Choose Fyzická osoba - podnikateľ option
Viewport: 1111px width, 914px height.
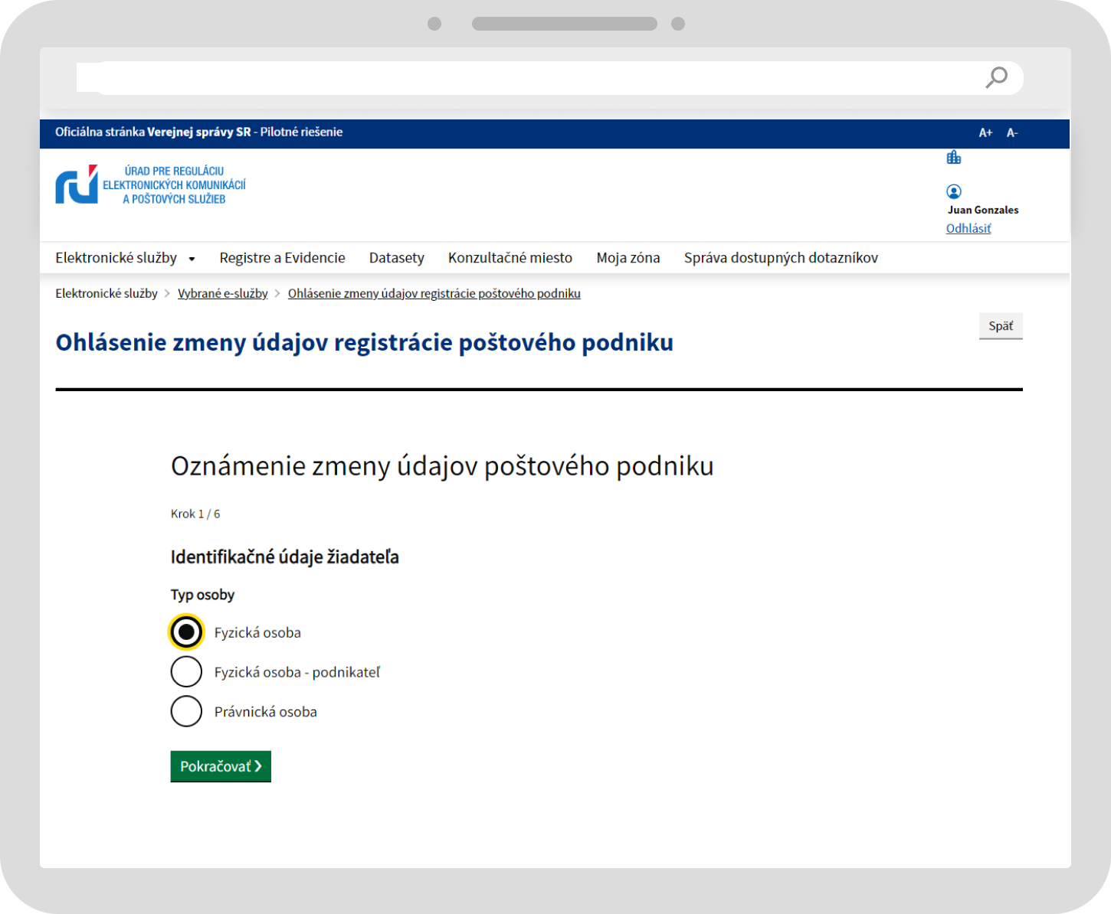coord(186,672)
